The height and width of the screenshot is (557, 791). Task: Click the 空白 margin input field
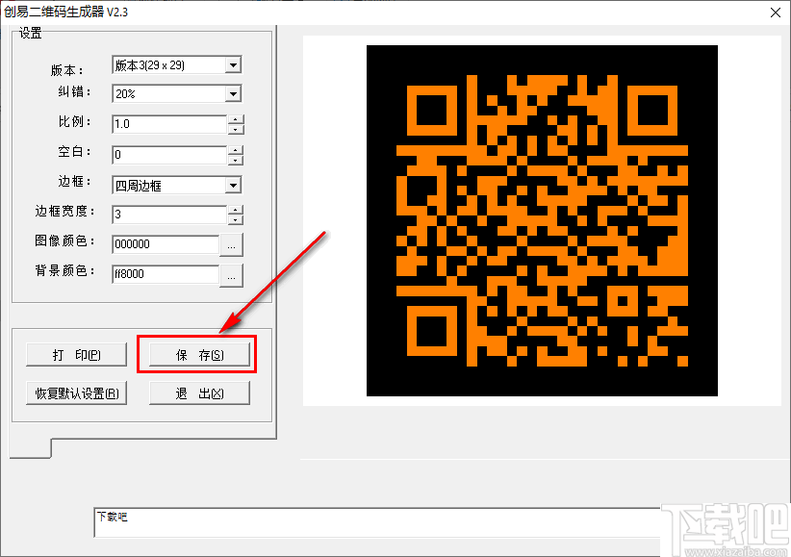(169, 155)
